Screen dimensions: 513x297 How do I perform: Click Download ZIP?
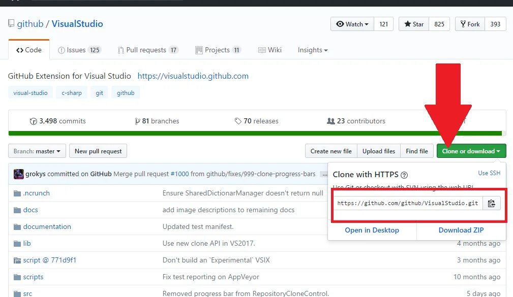pos(461,230)
